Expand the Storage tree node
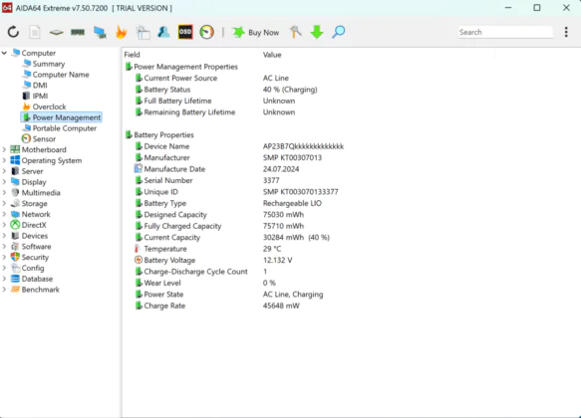 point(4,203)
